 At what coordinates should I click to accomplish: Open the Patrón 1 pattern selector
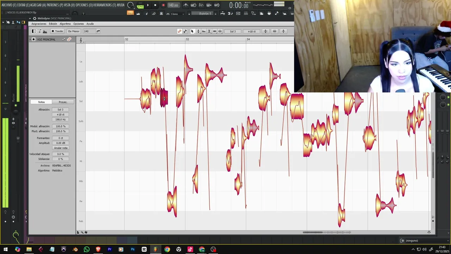(x=203, y=14)
